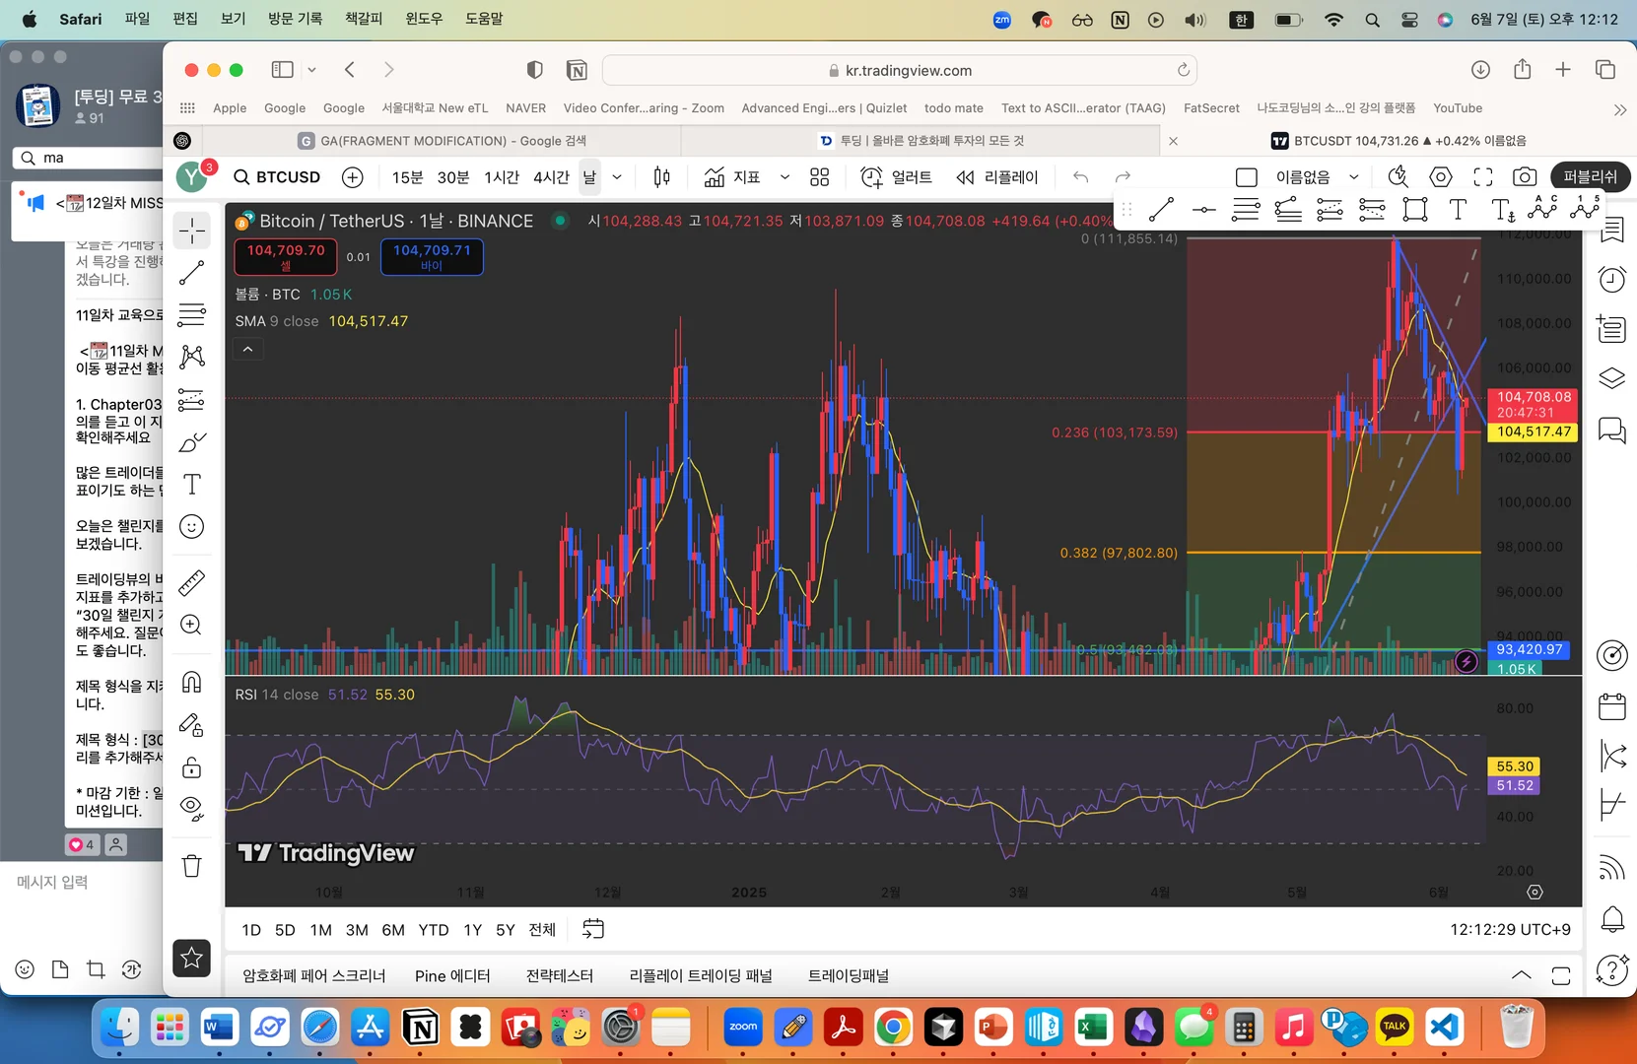Viewport: 1637px width, 1064px height.
Task: Set the chart range to 5Y
Action: coord(506,930)
